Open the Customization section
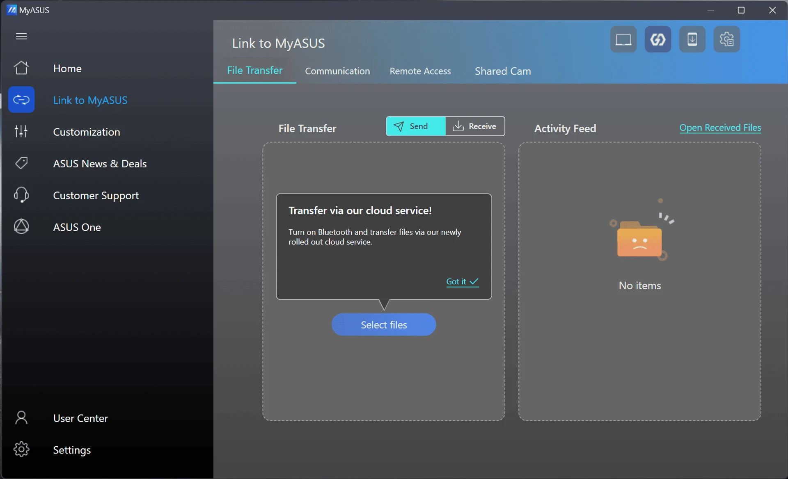 click(x=87, y=132)
